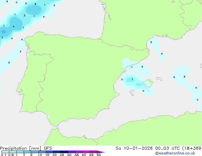Click the 35–40 mm legend color swatch
This screenshot has width=202, height=156.
click(79, 152)
